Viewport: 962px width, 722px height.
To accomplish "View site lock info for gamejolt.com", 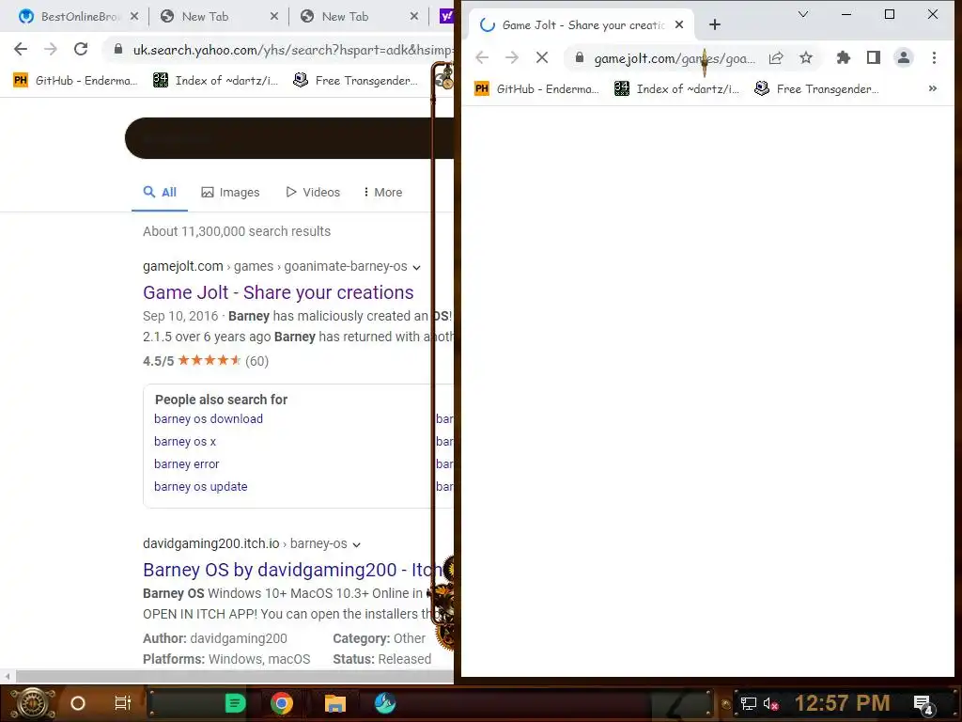I will coord(579,57).
